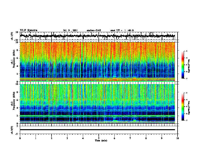Click the 2 kHz tick on ch.2 spectrogram
The image size is (200, 155).
tap(17, 116)
